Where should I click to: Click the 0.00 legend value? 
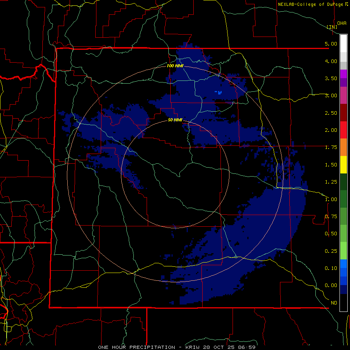click(331, 285)
